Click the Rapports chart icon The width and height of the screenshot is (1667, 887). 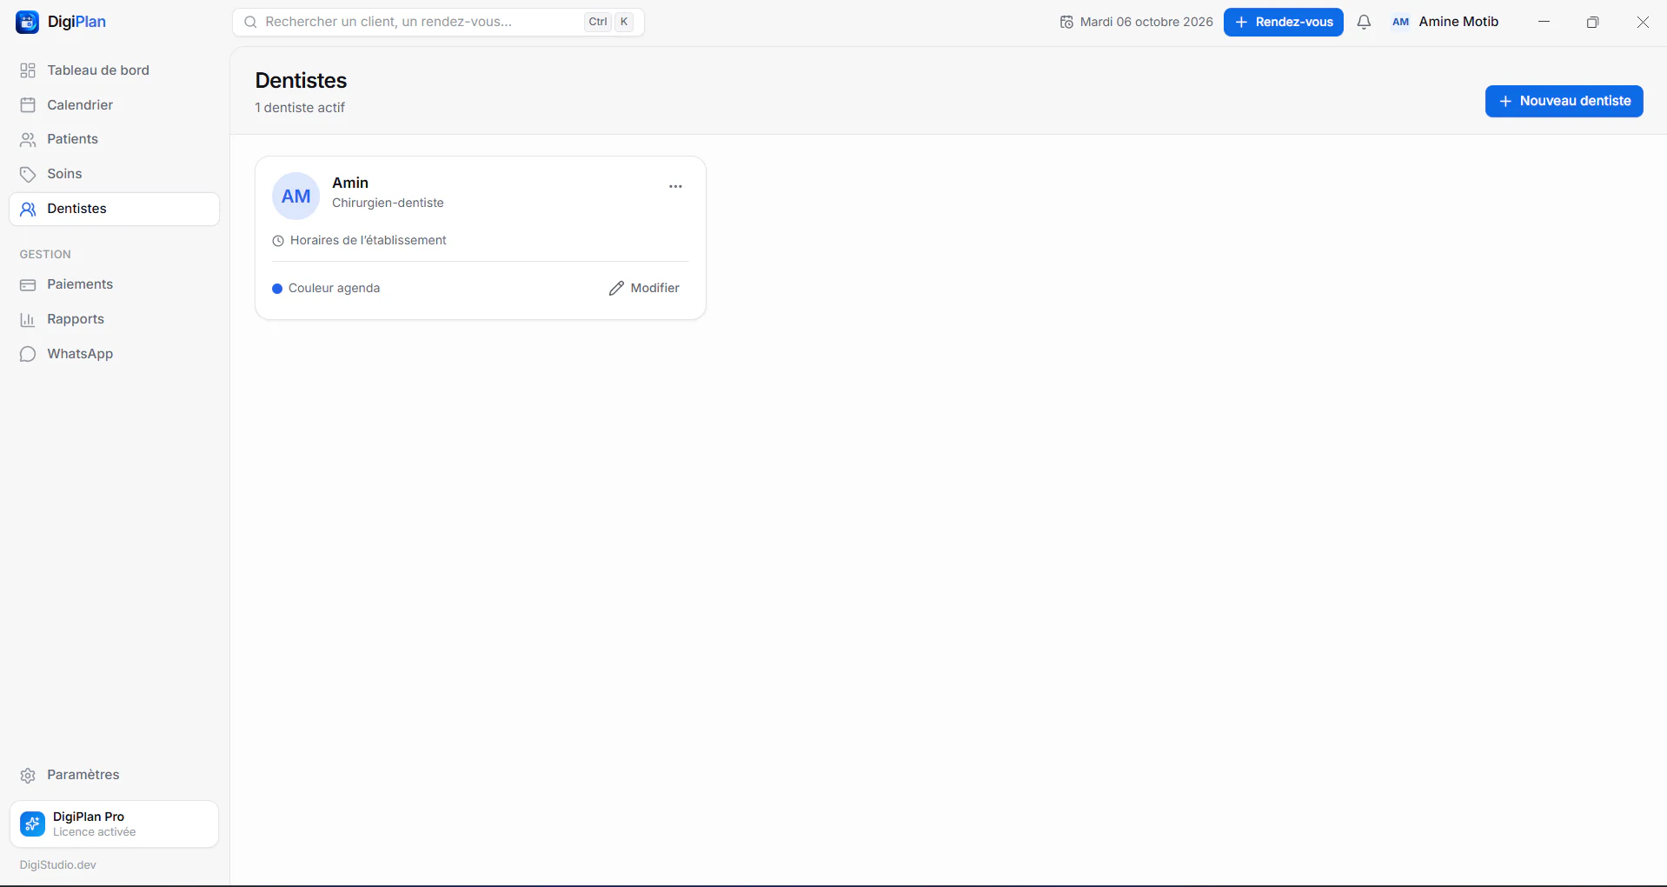28,320
